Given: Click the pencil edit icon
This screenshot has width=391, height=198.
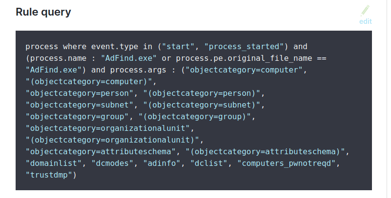Looking at the screenshot, I should tap(365, 11).
